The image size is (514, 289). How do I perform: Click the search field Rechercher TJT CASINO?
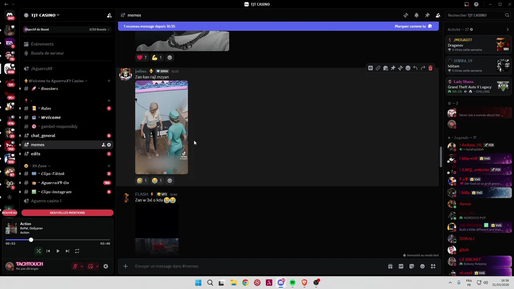point(478,15)
